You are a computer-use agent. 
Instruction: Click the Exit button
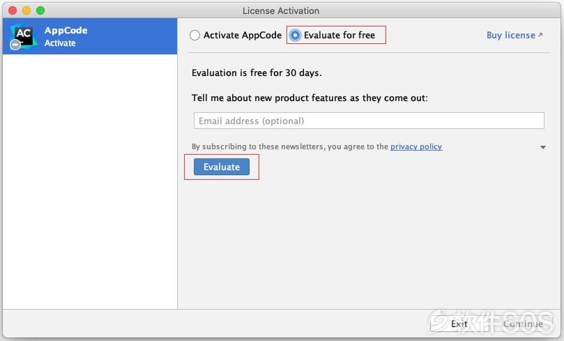(x=459, y=324)
